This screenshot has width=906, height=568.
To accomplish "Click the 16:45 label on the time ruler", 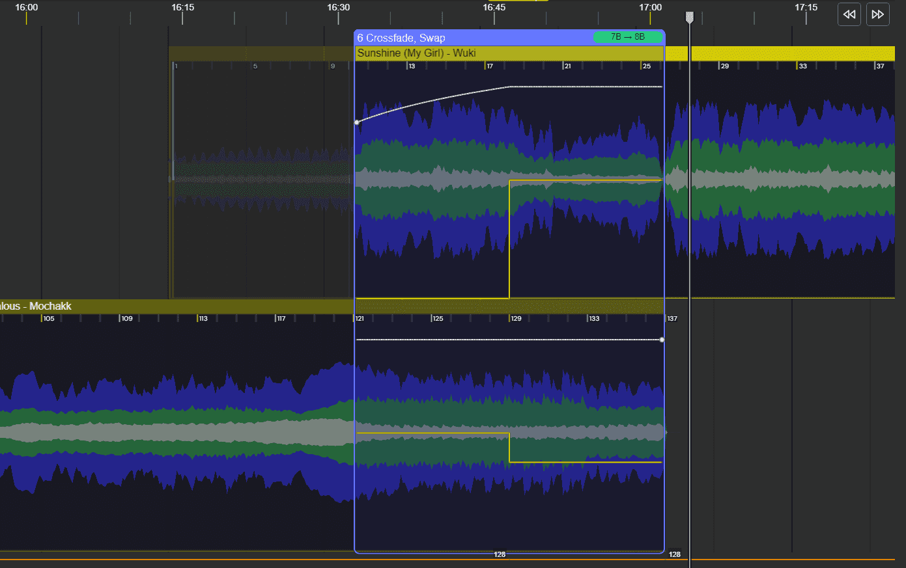I will pos(493,7).
